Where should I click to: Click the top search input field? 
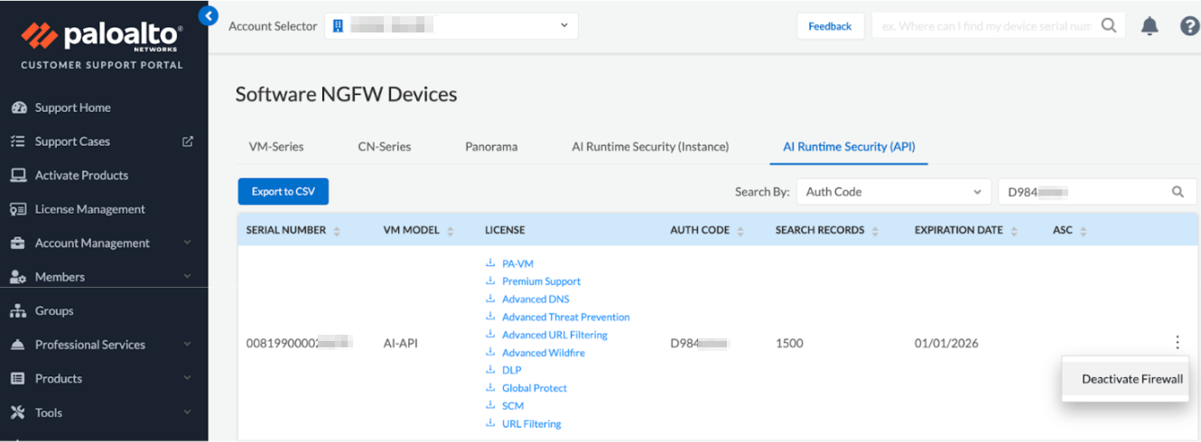[986, 26]
